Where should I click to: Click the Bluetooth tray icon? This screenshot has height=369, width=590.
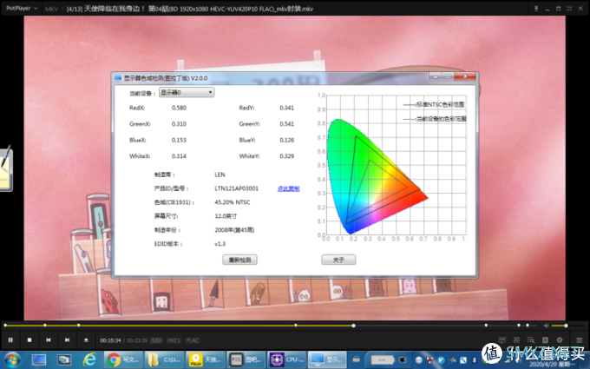[474, 360]
